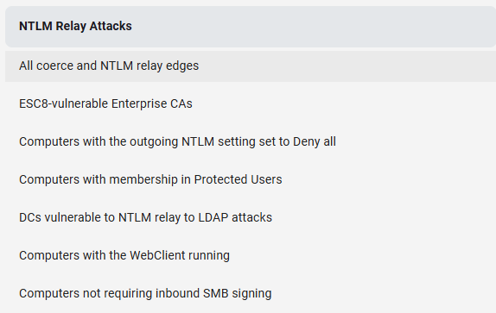Click the first query under NTLM Relay Attacks

point(251,66)
